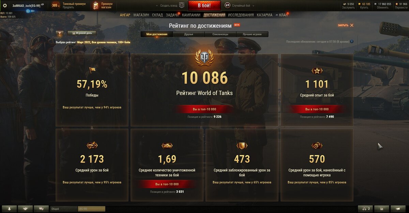
Task: Click the rating filter funnel icon
Action: (x=60, y=33)
